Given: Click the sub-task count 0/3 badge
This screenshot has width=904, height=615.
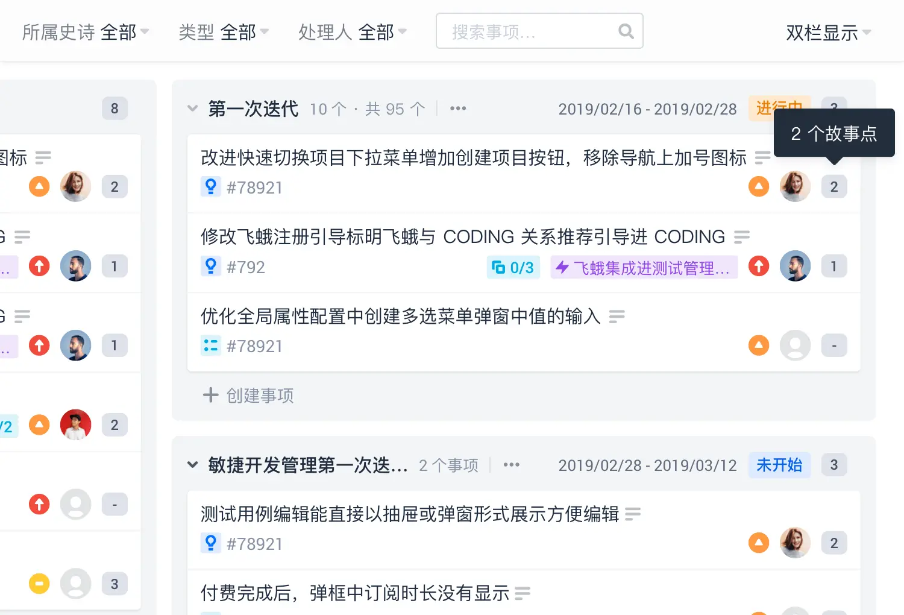Looking at the screenshot, I should click(513, 267).
